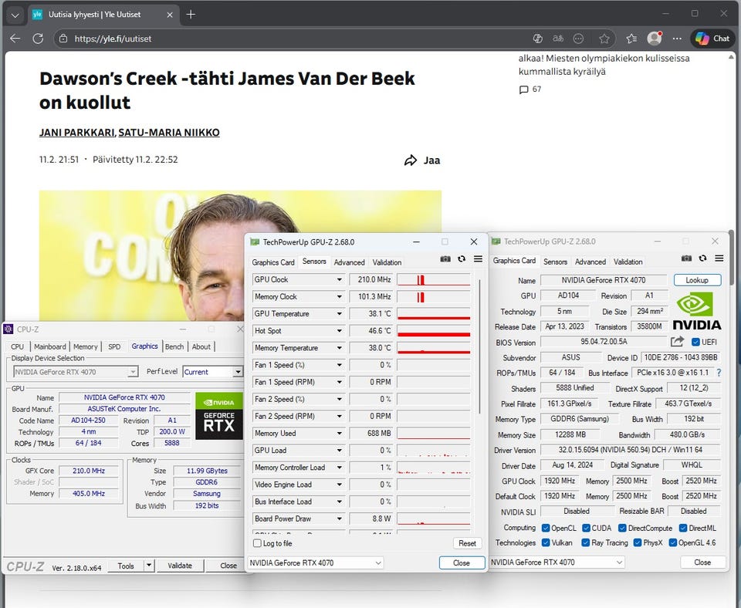Open the site information lock icon
The width and height of the screenshot is (741, 608).
point(63,39)
